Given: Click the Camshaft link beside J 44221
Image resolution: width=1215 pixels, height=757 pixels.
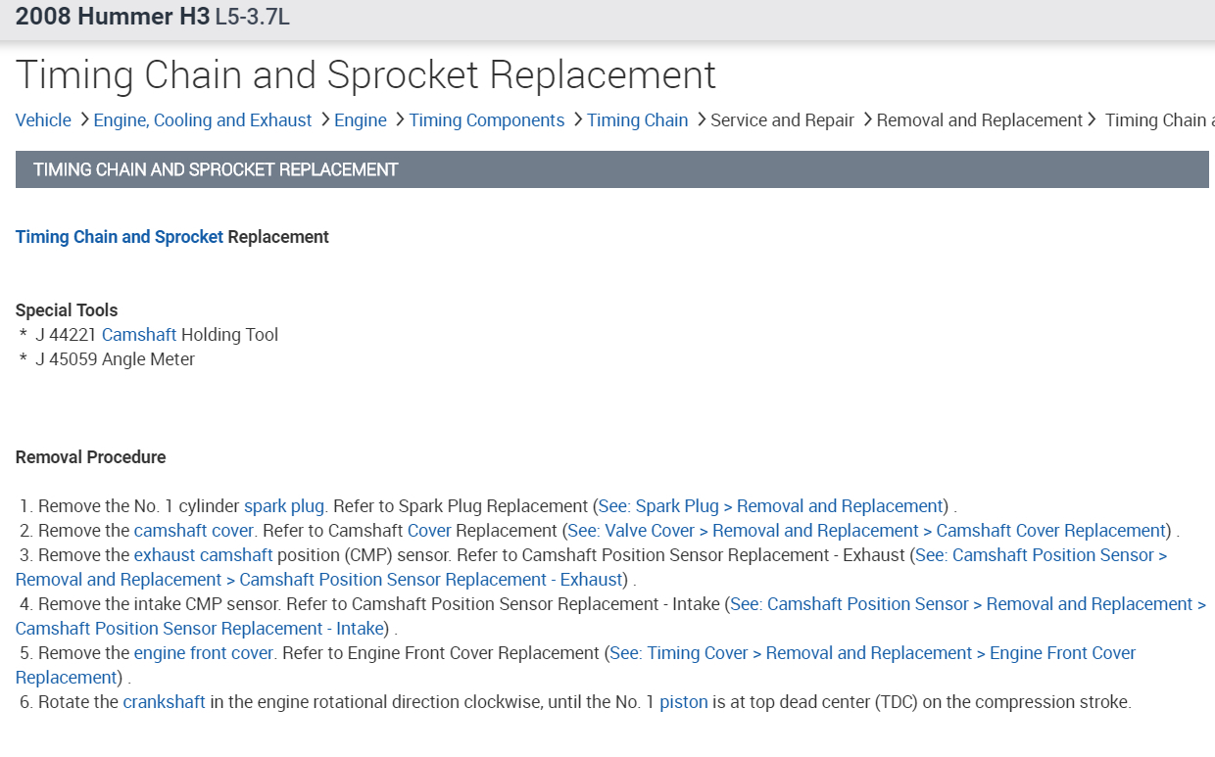Looking at the screenshot, I should point(139,335).
